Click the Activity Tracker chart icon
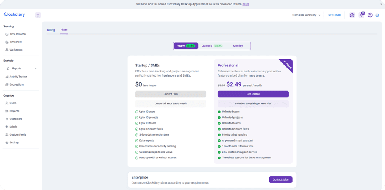Image resolution: width=385 pixels, height=190 pixels. 7,77
